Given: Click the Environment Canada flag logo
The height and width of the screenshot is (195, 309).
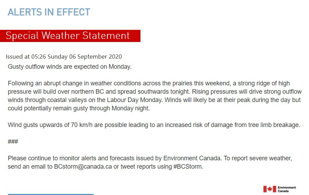Looking at the screenshot, I should point(269,189).
